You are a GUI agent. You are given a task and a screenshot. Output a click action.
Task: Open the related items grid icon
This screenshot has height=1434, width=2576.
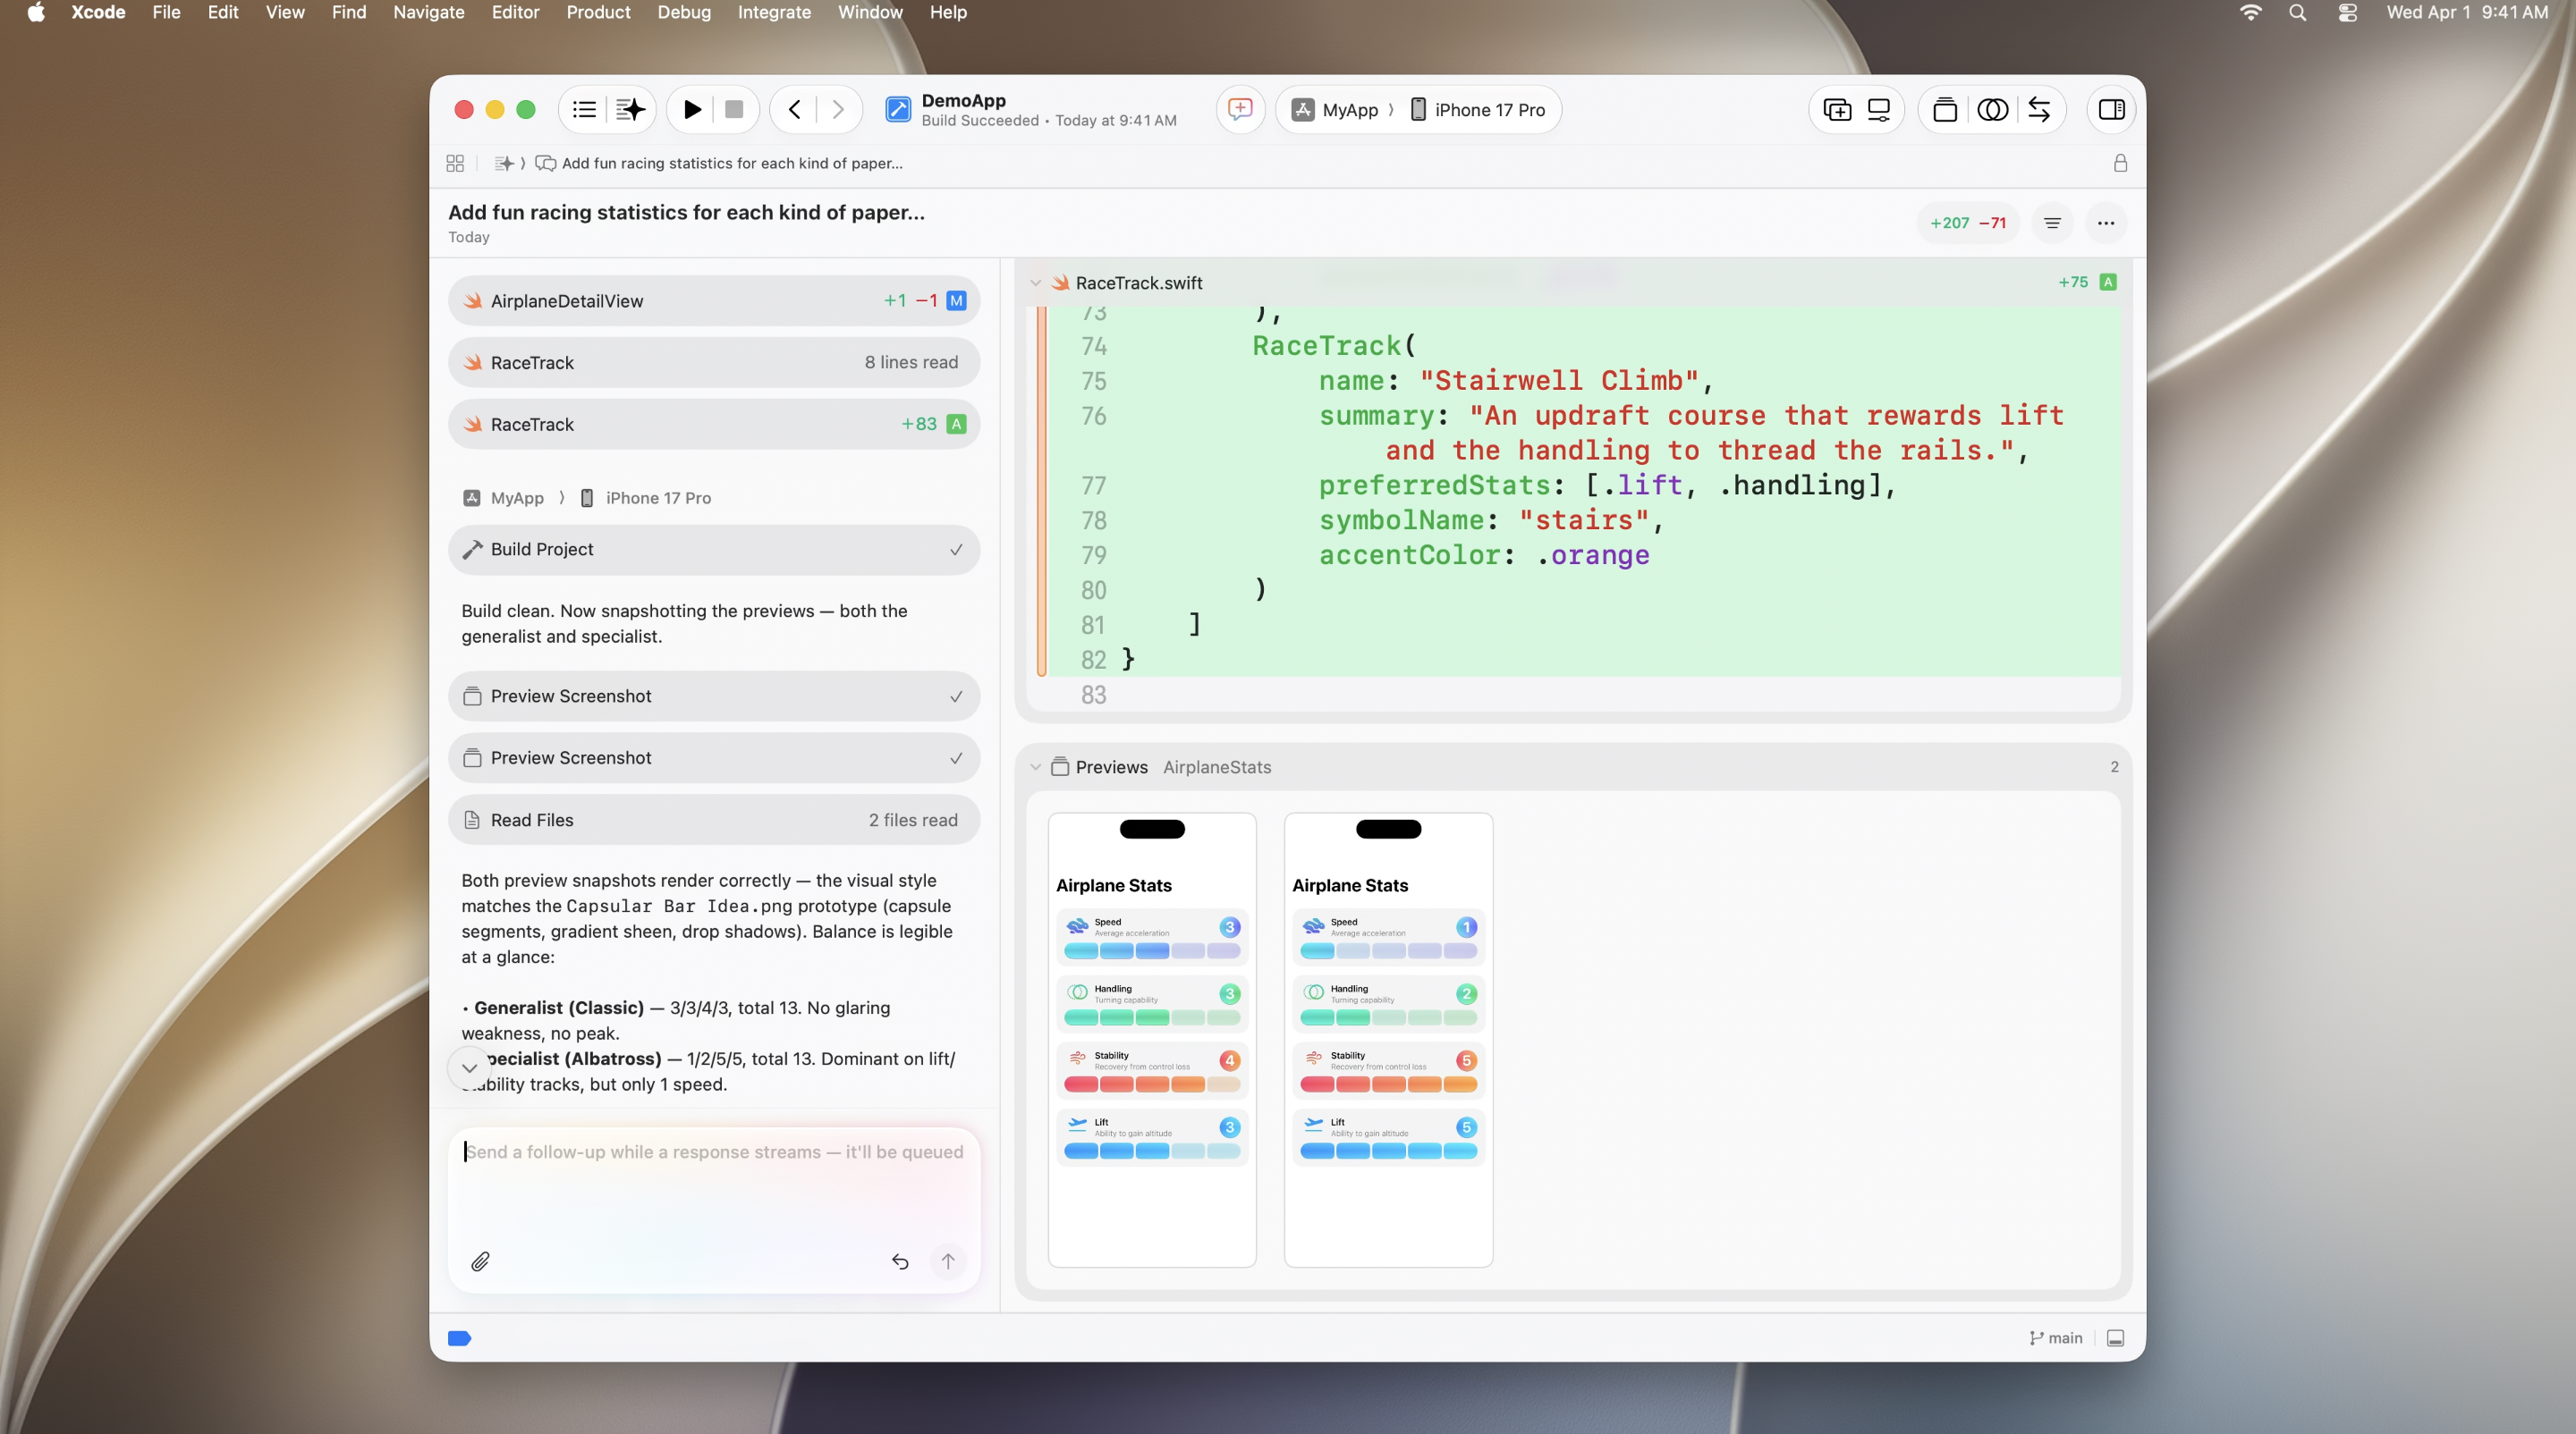coord(455,163)
